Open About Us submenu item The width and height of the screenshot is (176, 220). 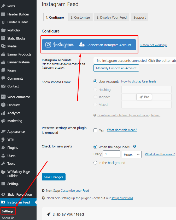pos(8,218)
